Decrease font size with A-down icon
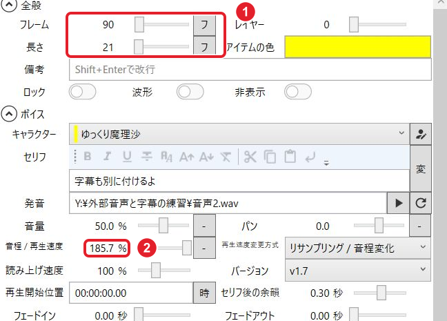This screenshot has height=321, width=447. click(x=206, y=157)
